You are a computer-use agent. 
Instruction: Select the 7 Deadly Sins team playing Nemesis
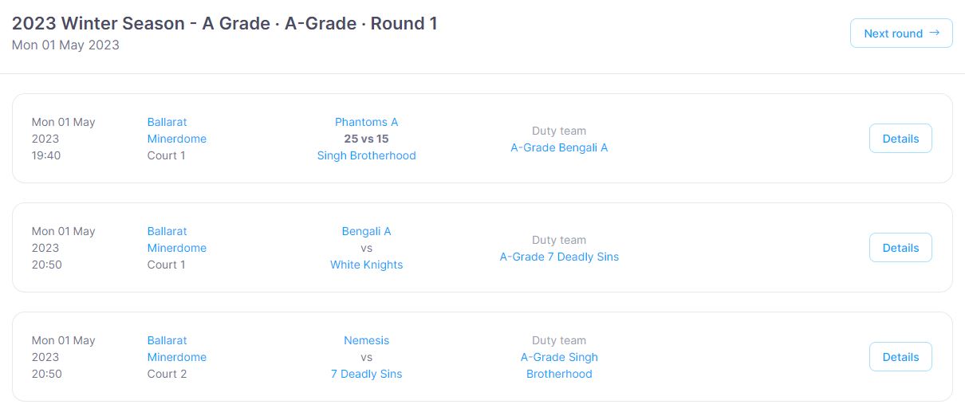[x=366, y=374]
